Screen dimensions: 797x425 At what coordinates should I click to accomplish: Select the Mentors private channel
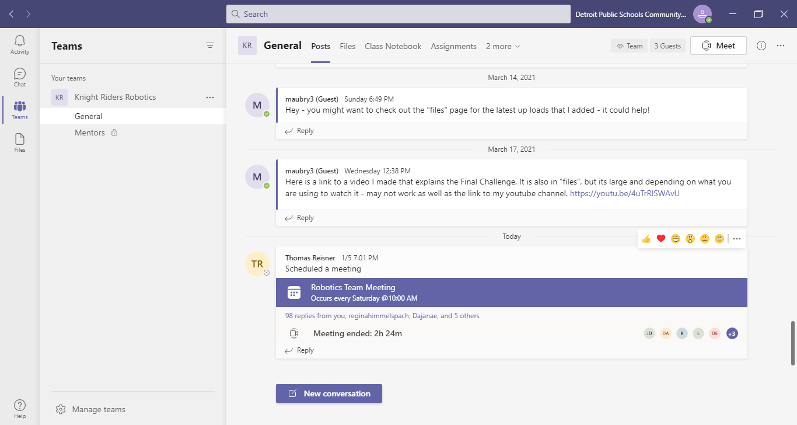point(90,133)
